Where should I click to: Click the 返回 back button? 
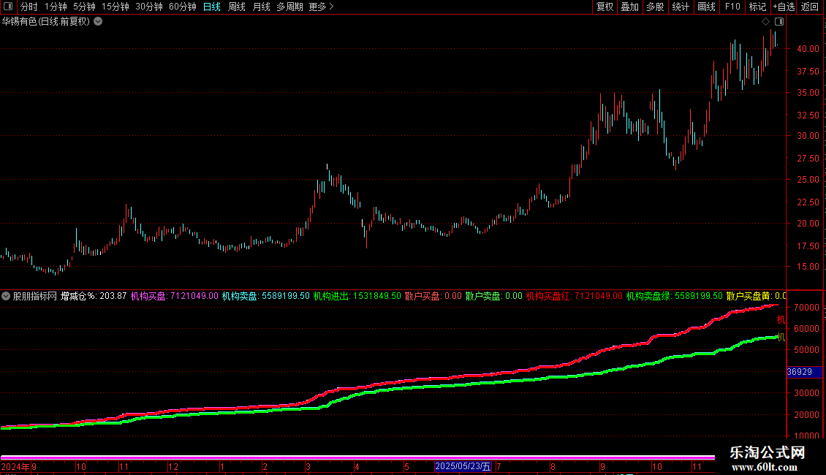(x=810, y=7)
